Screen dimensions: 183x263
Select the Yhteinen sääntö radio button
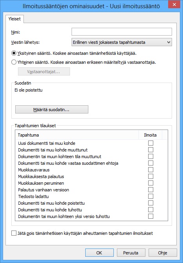click(14, 62)
